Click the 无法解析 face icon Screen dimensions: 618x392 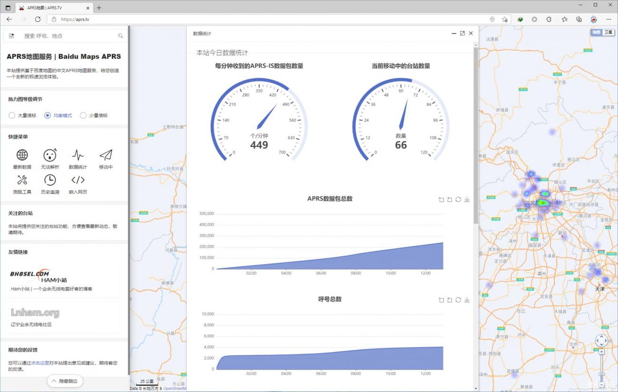pyautogui.click(x=50, y=155)
